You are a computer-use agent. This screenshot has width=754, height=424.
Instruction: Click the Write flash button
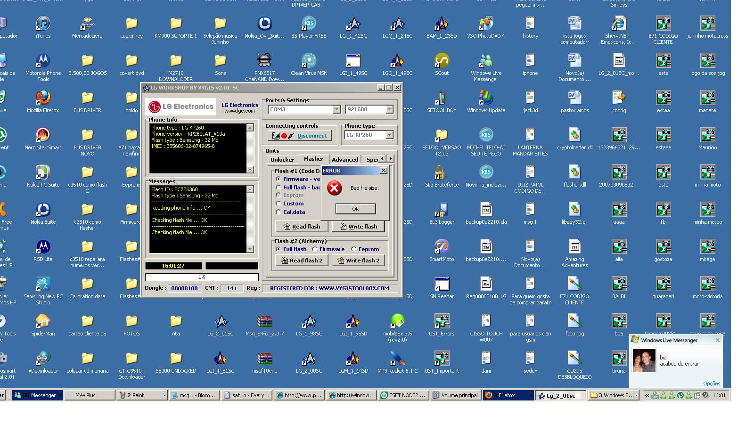(358, 227)
